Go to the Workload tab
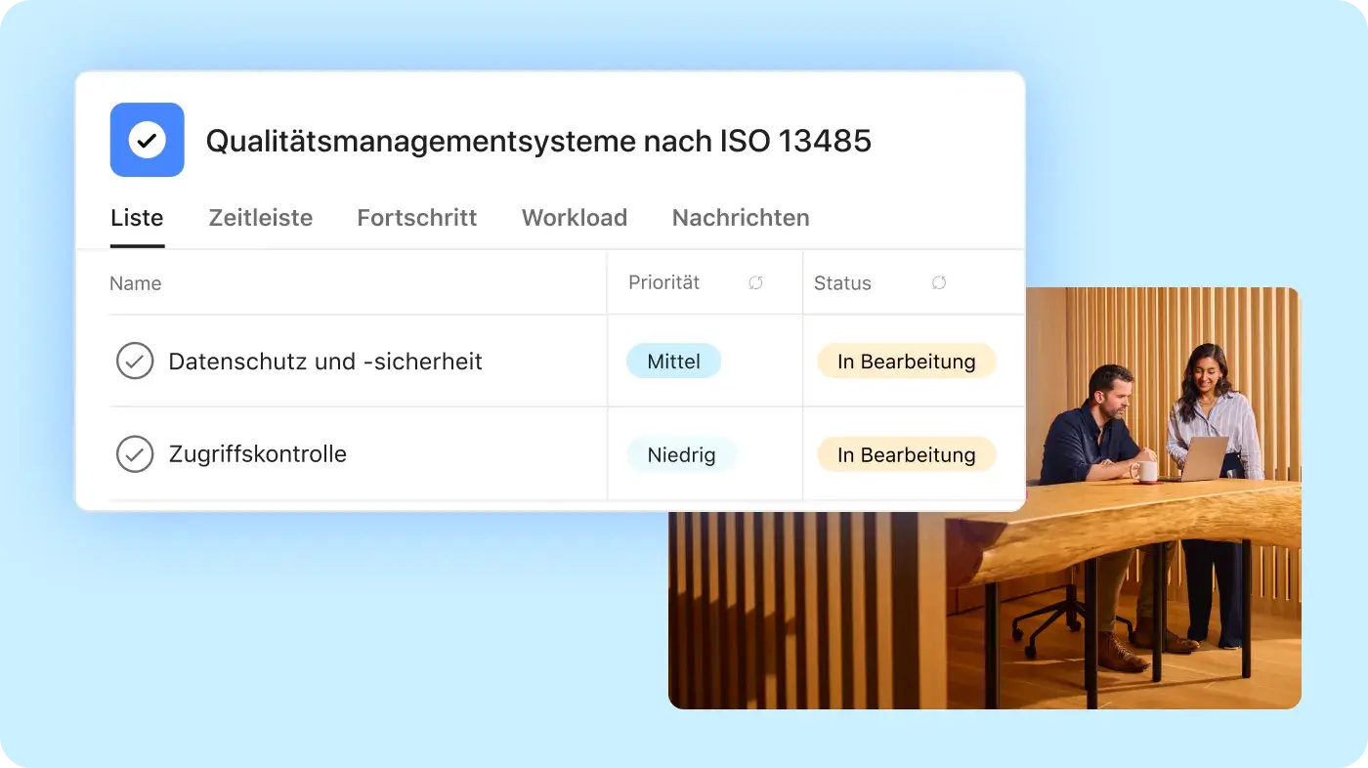 tap(575, 218)
